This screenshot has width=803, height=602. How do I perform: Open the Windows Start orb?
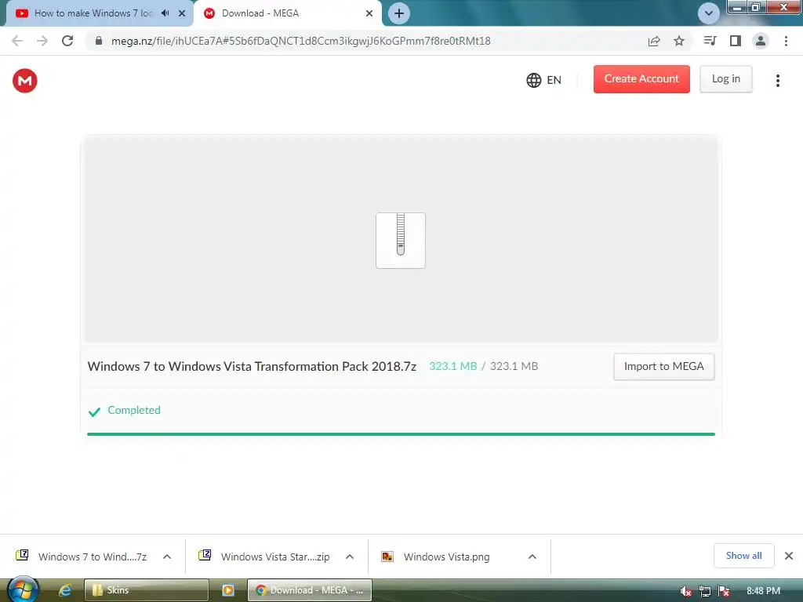[23, 589]
